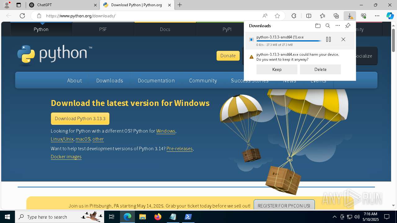
Task: Follow the Windows download link
Action: (166, 131)
